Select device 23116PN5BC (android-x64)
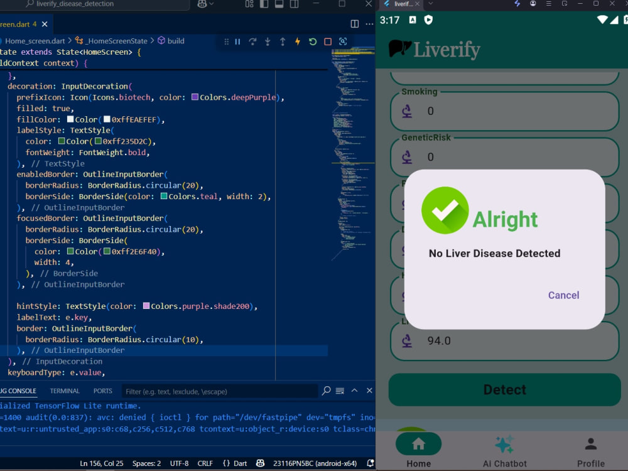628x471 pixels. [315, 463]
